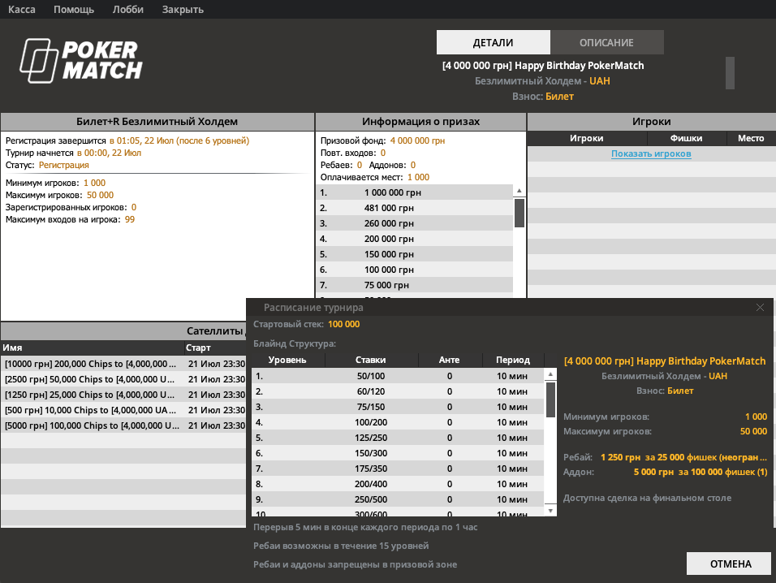Viewport: 776px width, 583px height.
Task: Go to Лобби from the menu bar
Action: pyautogui.click(x=128, y=10)
